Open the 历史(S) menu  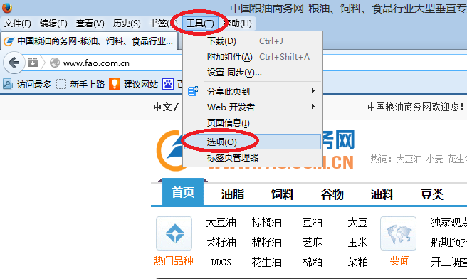(x=127, y=23)
